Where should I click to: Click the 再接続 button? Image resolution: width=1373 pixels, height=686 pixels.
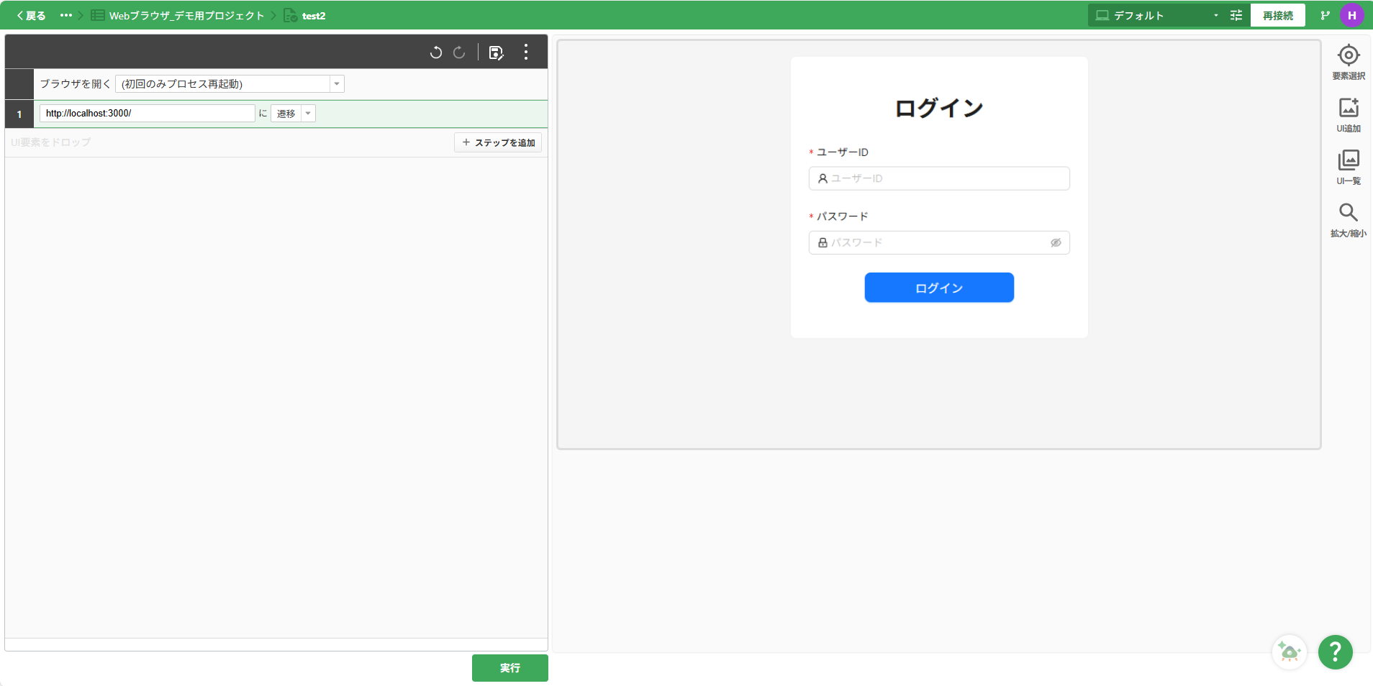pos(1277,16)
